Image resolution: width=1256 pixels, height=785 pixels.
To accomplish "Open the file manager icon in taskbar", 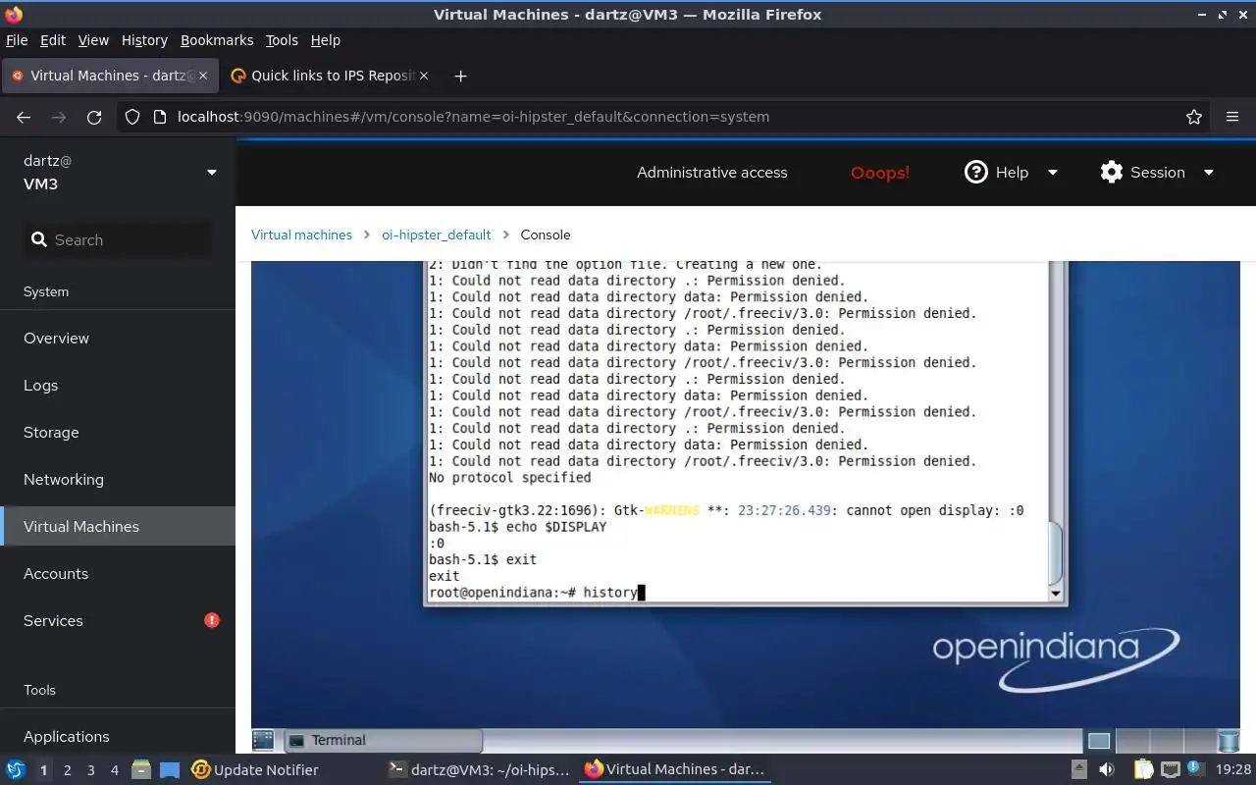I will 140,769.
